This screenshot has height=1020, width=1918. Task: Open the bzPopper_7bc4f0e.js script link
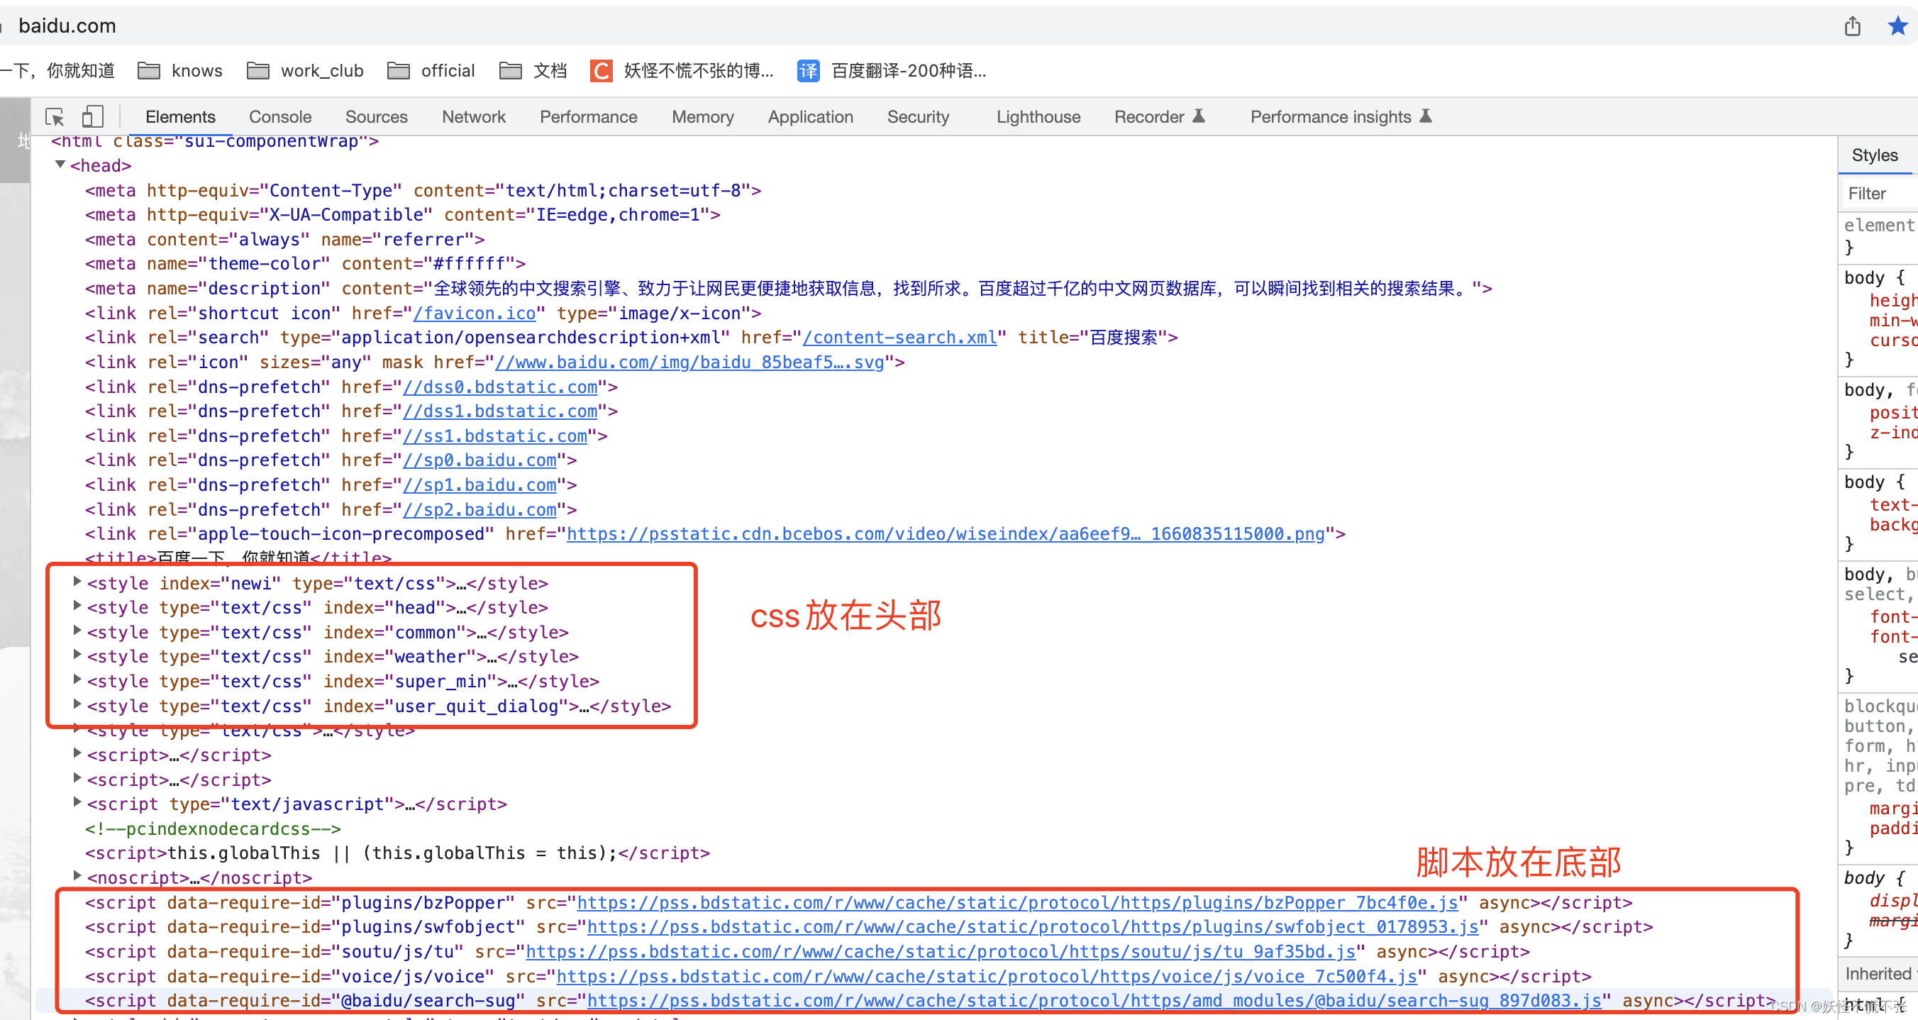pos(1017,903)
